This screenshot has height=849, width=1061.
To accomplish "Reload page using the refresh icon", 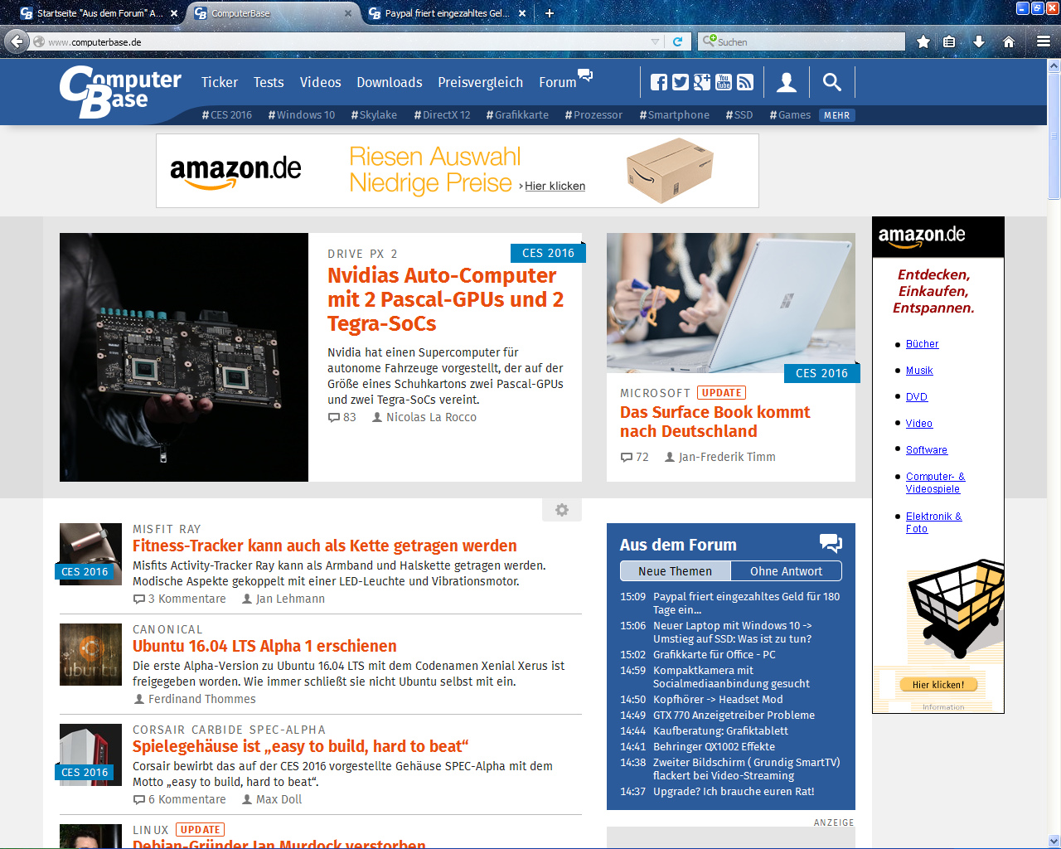I will click(x=677, y=41).
